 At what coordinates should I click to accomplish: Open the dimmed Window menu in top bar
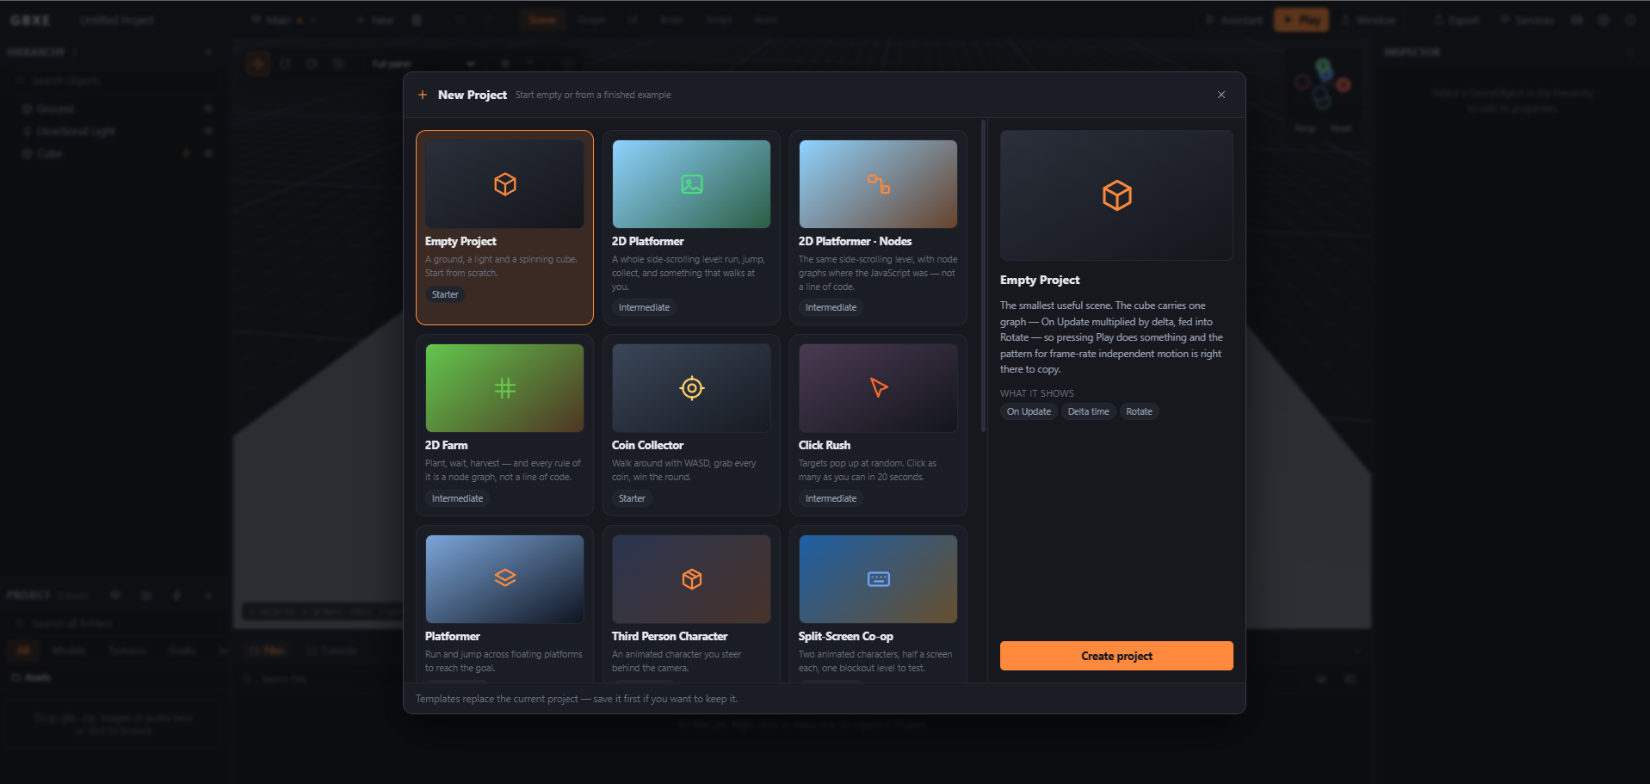click(1369, 20)
